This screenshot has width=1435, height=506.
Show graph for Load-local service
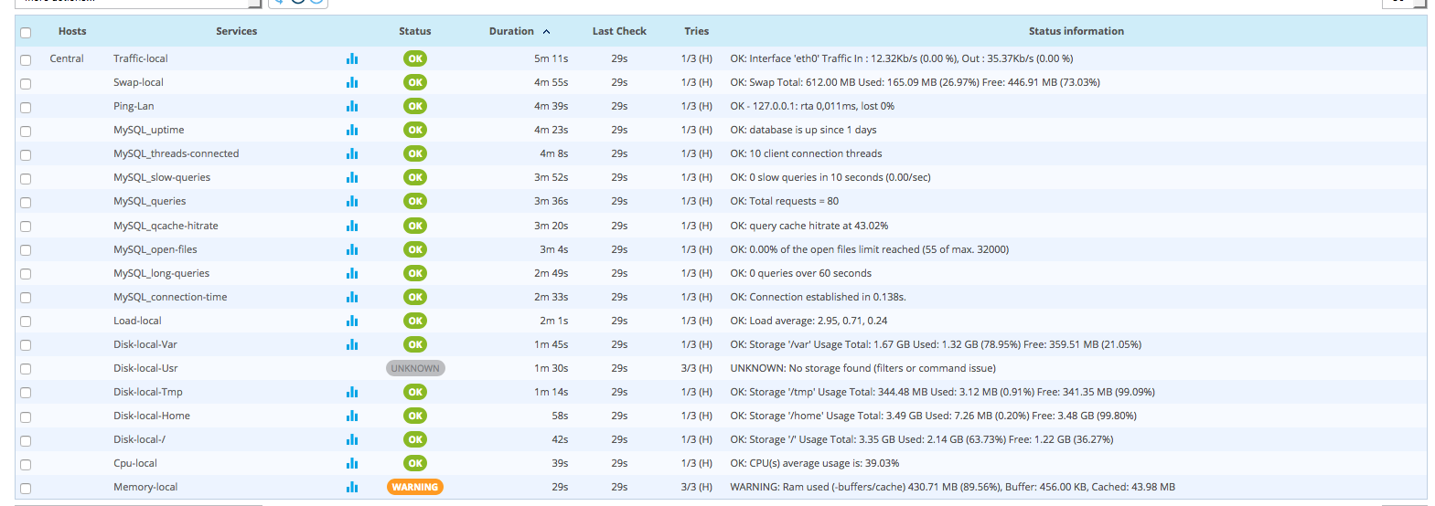point(352,321)
